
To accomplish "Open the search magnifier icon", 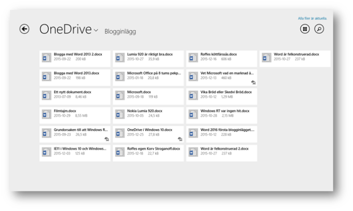I will coord(319,30).
